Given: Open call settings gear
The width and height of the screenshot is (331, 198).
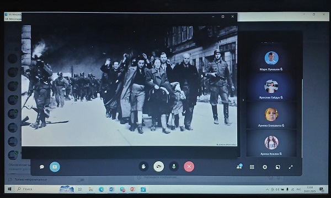Looking at the screenshot, I should point(265,167).
